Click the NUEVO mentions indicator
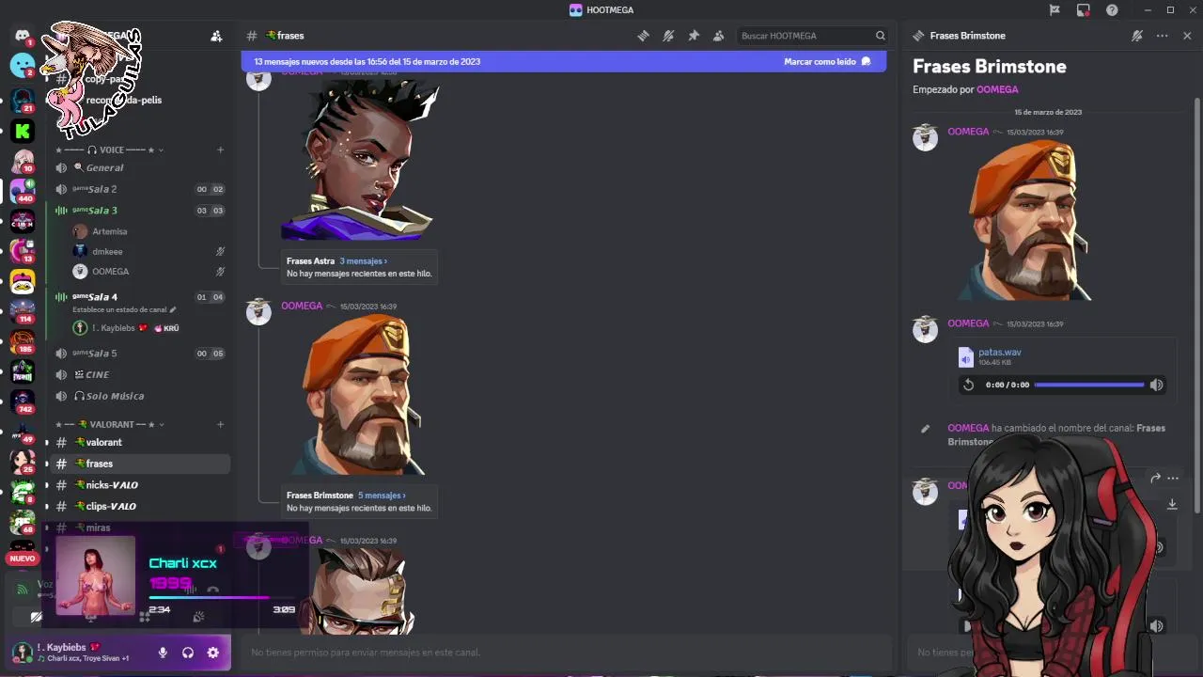The width and height of the screenshot is (1203, 677). (23, 559)
